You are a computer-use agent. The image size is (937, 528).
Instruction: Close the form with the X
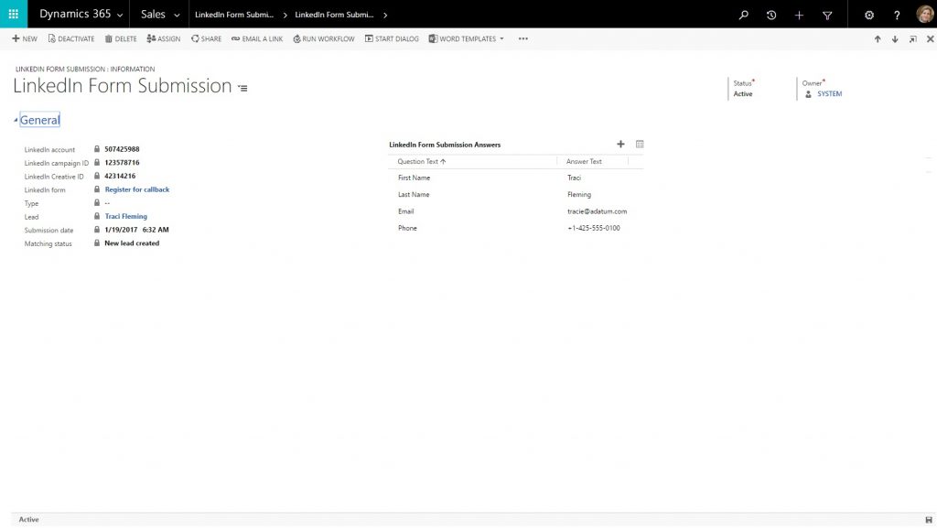(x=930, y=38)
